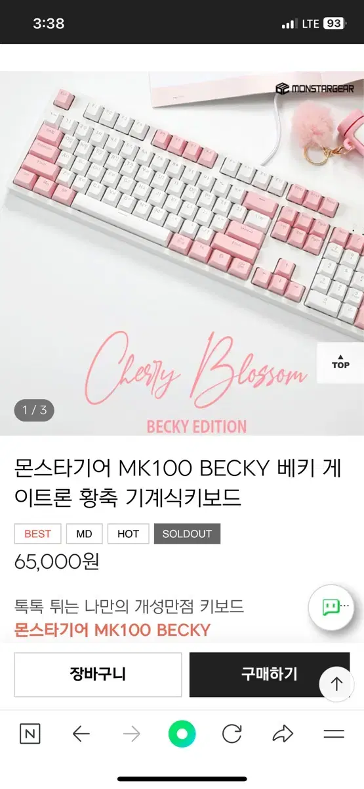Tap the 1 / 3 image counter

(34, 410)
